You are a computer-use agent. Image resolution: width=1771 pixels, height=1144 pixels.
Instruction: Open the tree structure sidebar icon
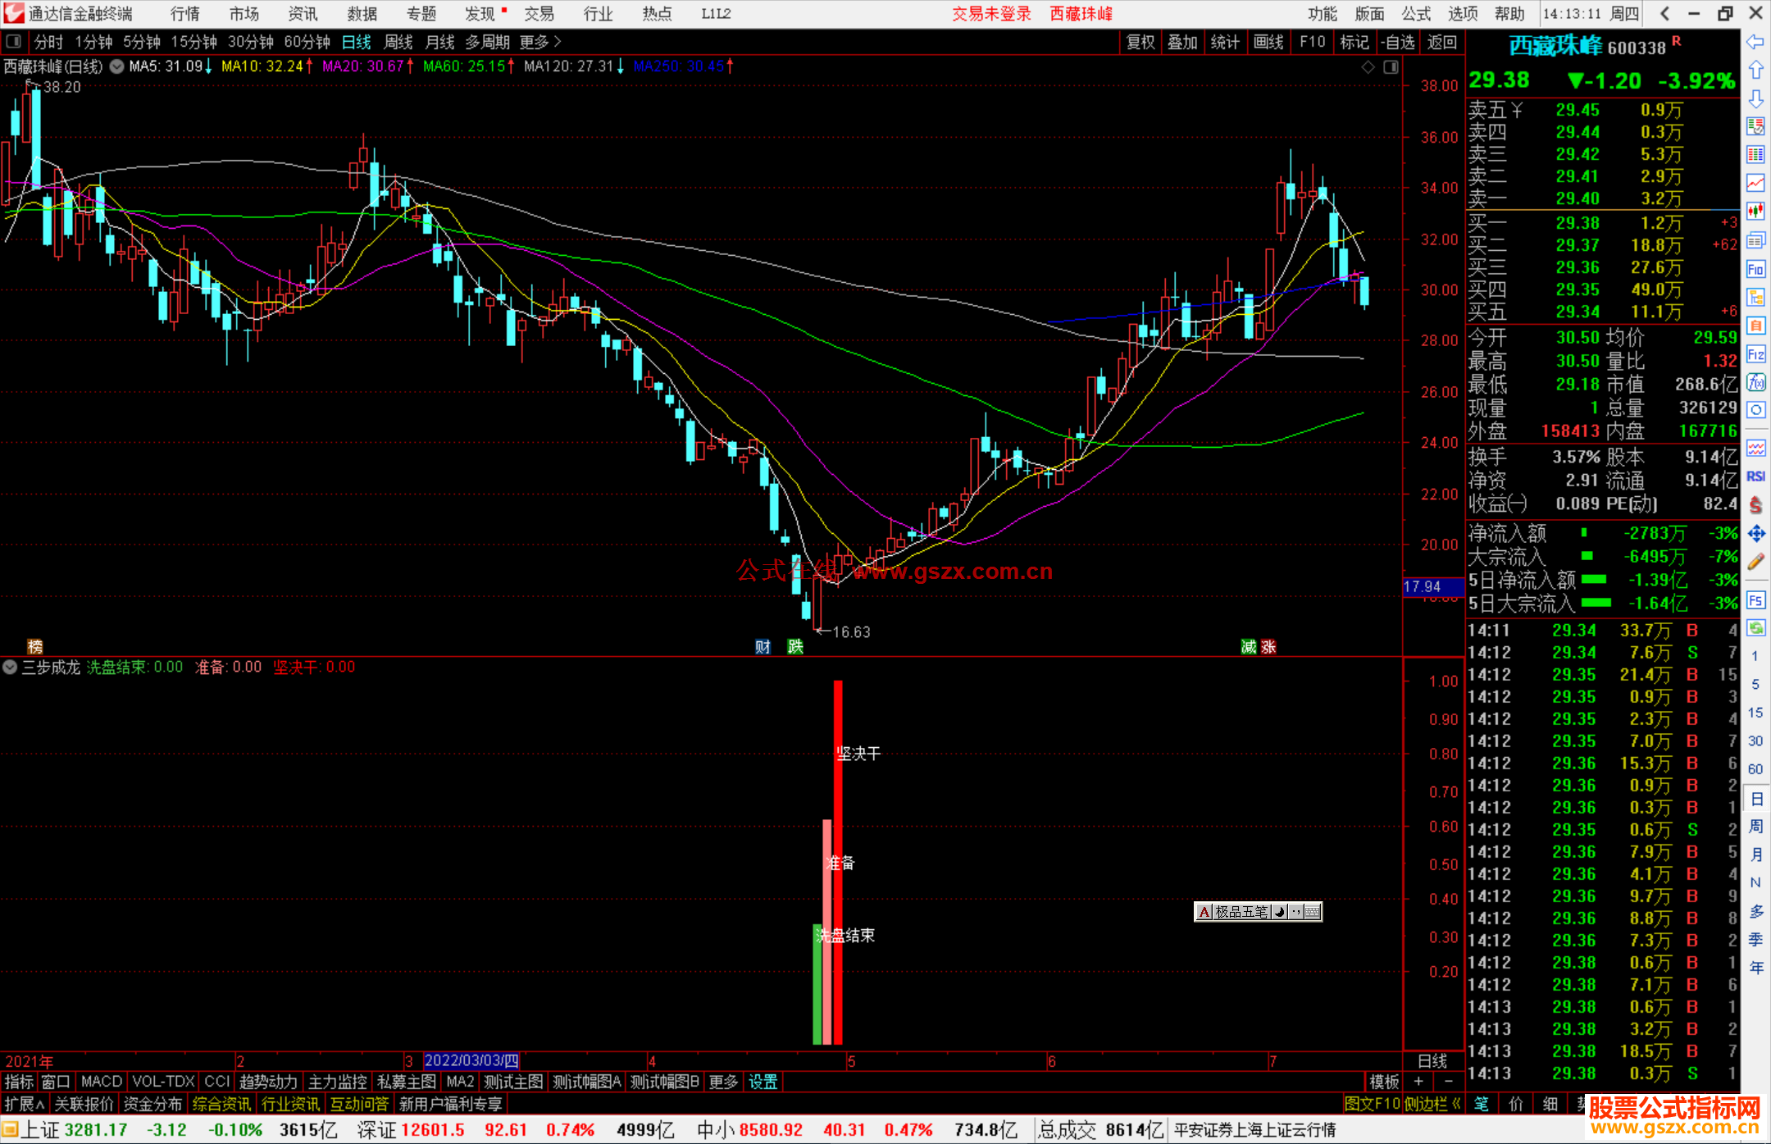[x=1755, y=297]
